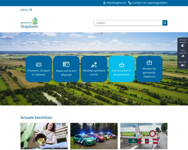
Task: Open news thumbnail with road barrier
Action: click(144, 136)
